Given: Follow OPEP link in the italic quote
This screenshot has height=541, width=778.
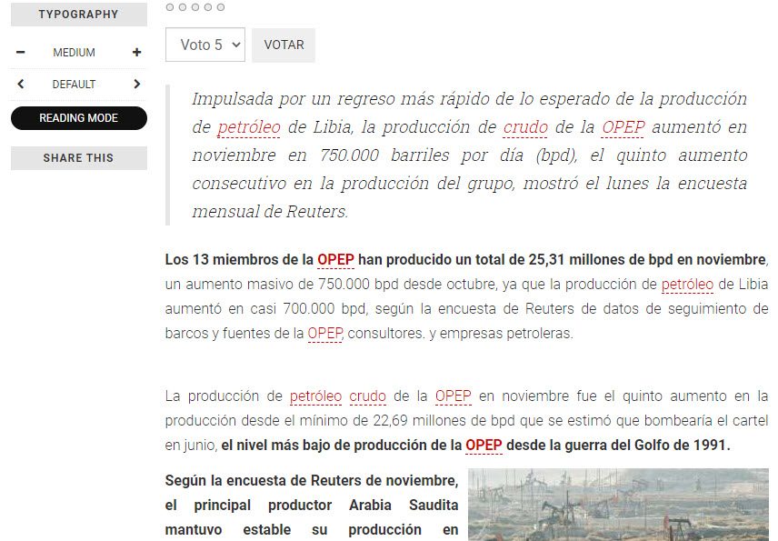Looking at the screenshot, I should pyautogui.click(x=623, y=127).
